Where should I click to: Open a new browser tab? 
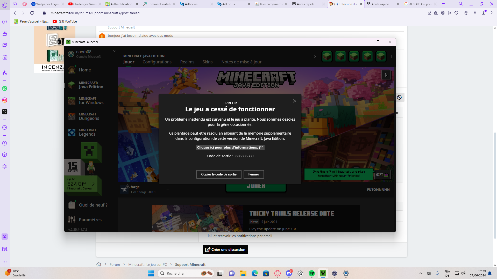[443, 4]
